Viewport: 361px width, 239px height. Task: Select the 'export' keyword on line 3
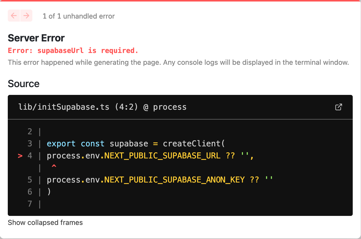61,144
